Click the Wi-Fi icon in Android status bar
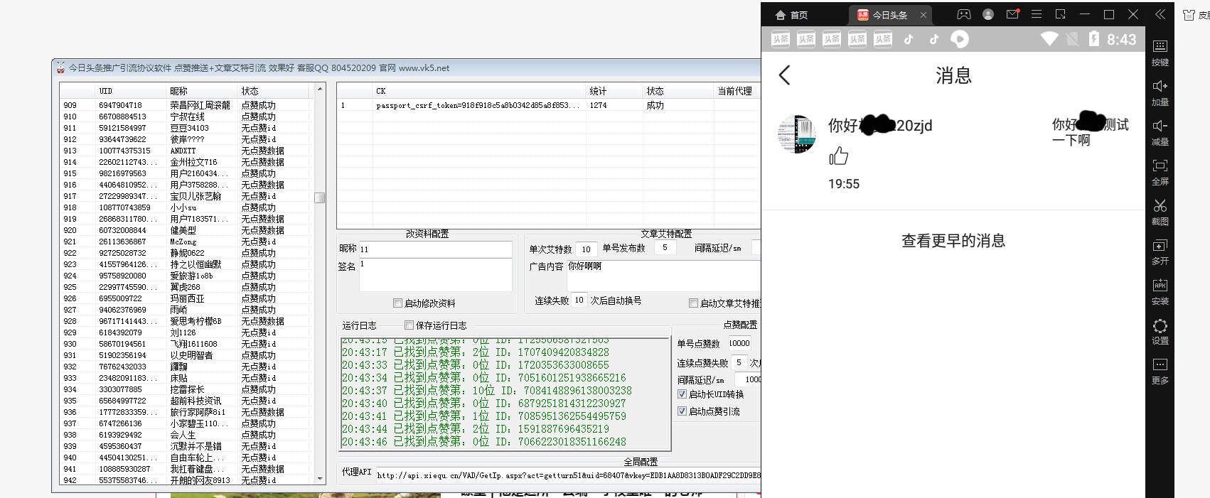1210x498 pixels. [1049, 39]
